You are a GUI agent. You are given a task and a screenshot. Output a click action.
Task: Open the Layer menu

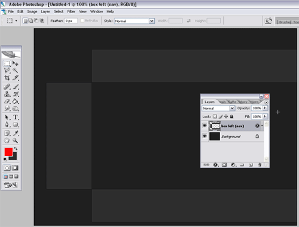click(x=45, y=11)
